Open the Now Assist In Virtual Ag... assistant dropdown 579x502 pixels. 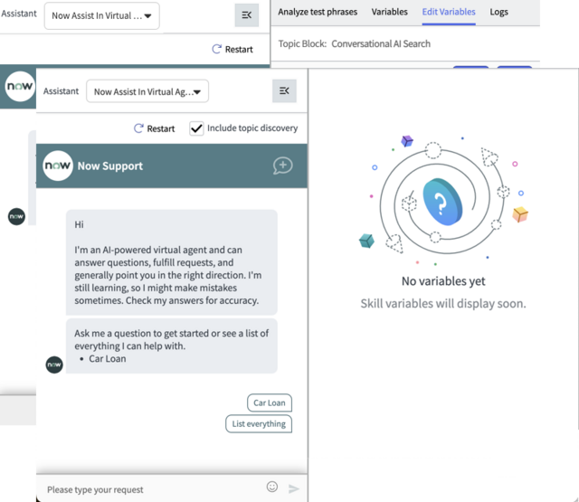point(147,91)
